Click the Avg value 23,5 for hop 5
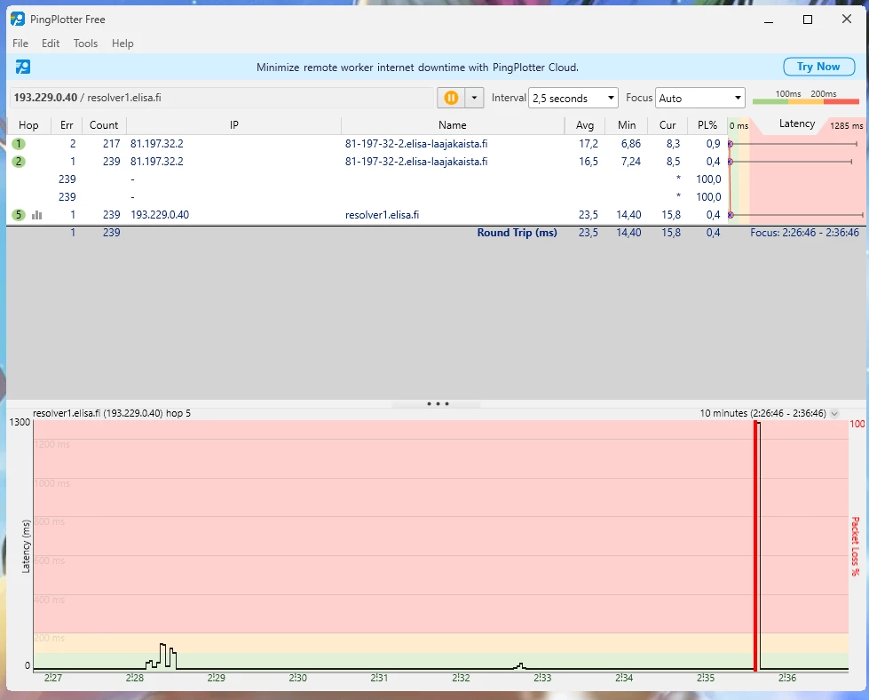 (588, 215)
